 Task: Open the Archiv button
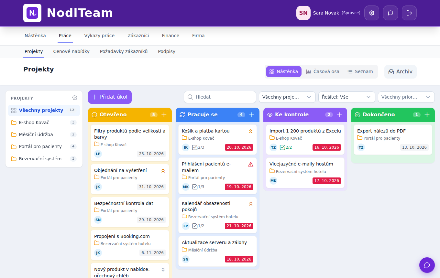click(401, 72)
